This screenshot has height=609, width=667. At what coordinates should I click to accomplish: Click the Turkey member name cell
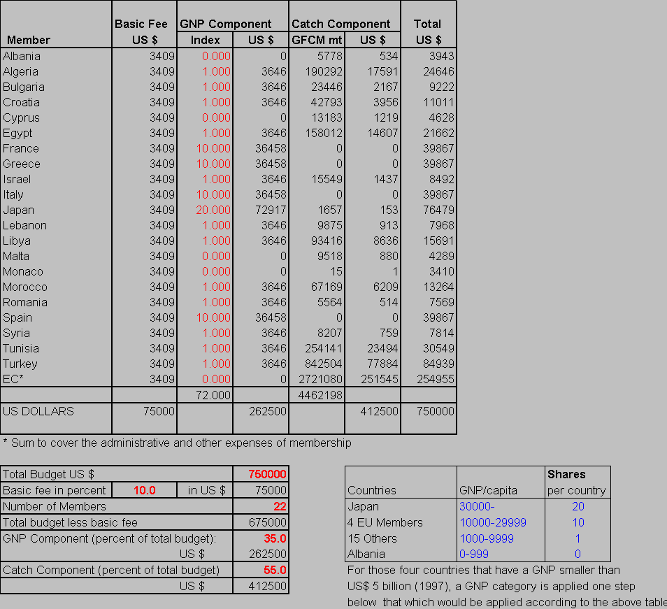point(20,364)
